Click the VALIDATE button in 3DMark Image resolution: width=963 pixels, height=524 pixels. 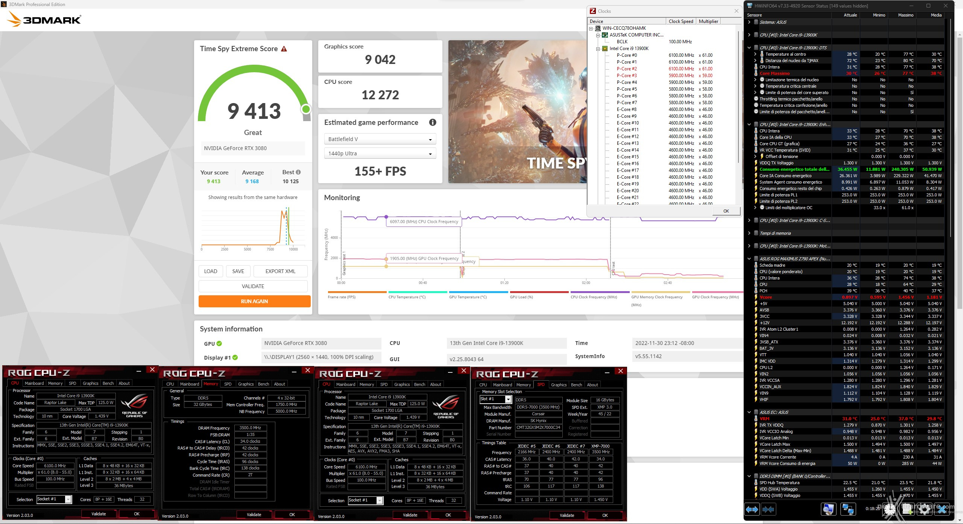coord(253,286)
